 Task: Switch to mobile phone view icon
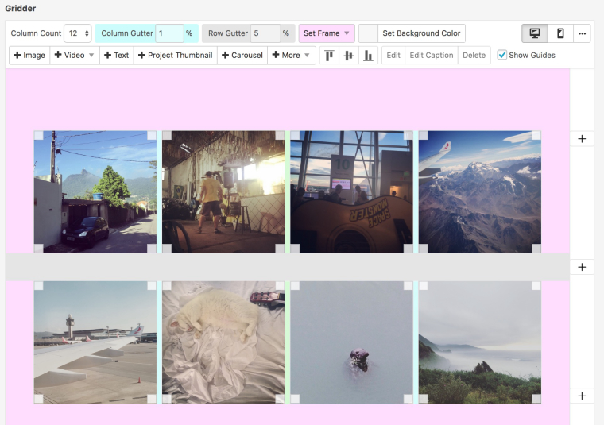tap(560, 33)
